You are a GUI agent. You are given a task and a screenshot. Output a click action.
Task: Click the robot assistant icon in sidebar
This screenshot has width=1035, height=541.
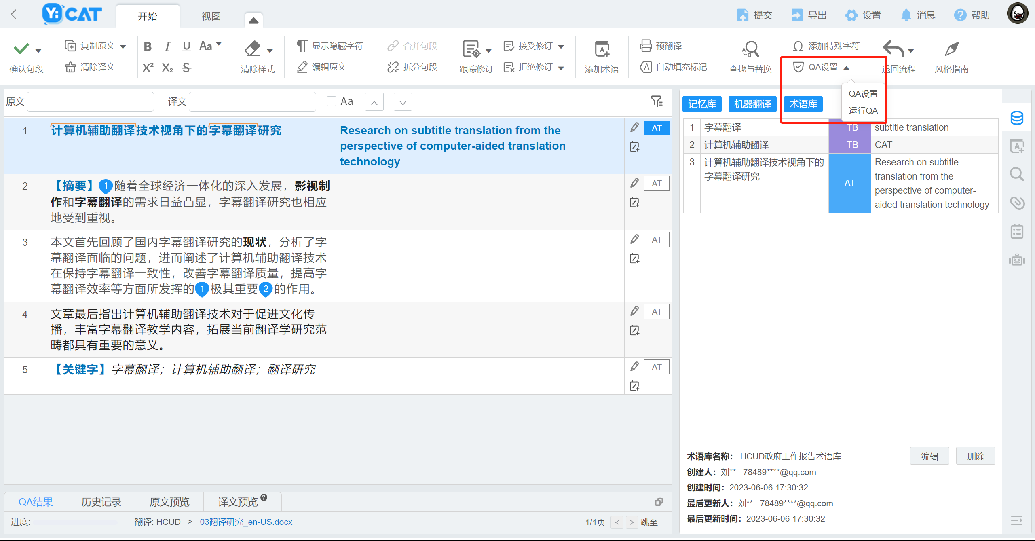click(1016, 260)
